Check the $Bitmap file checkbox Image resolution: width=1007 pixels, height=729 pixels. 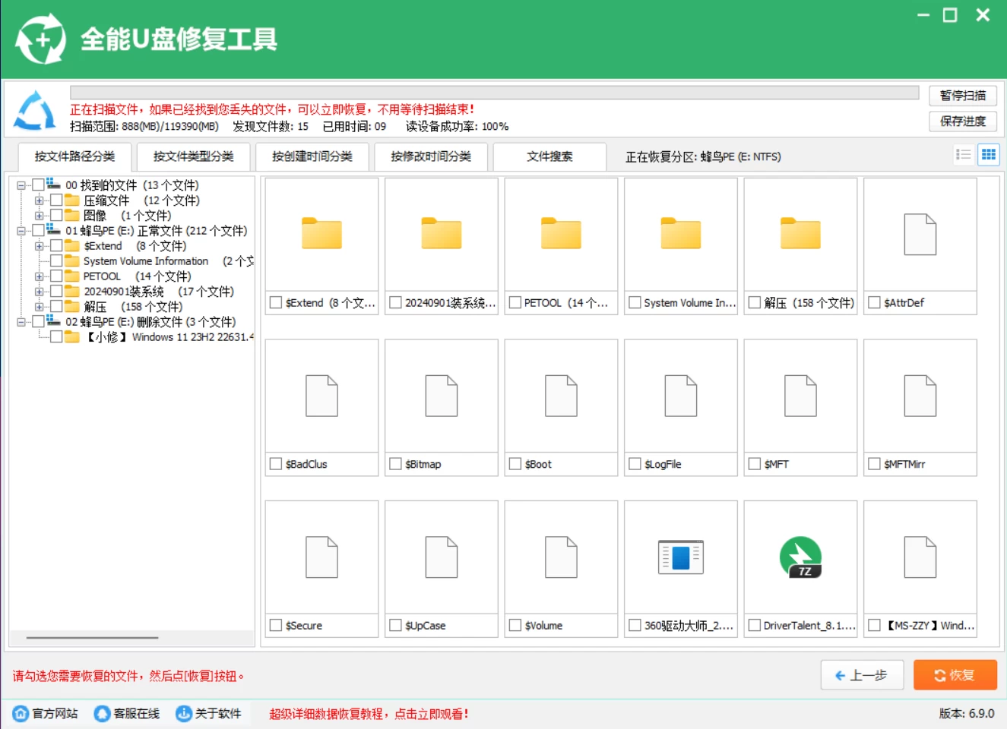pyautogui.click(x=395, y=463)
